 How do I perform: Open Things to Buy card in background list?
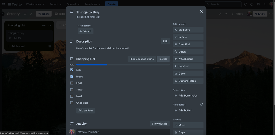[x=29, y=35]
